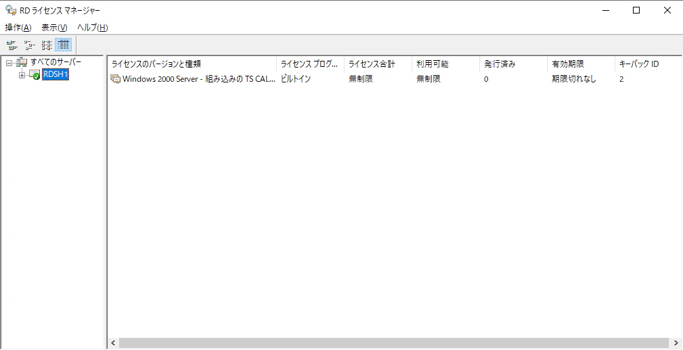Click the 無制限 value under 利用可能
This screenshot has width=683, height=350.
click(x=428, y=79)
